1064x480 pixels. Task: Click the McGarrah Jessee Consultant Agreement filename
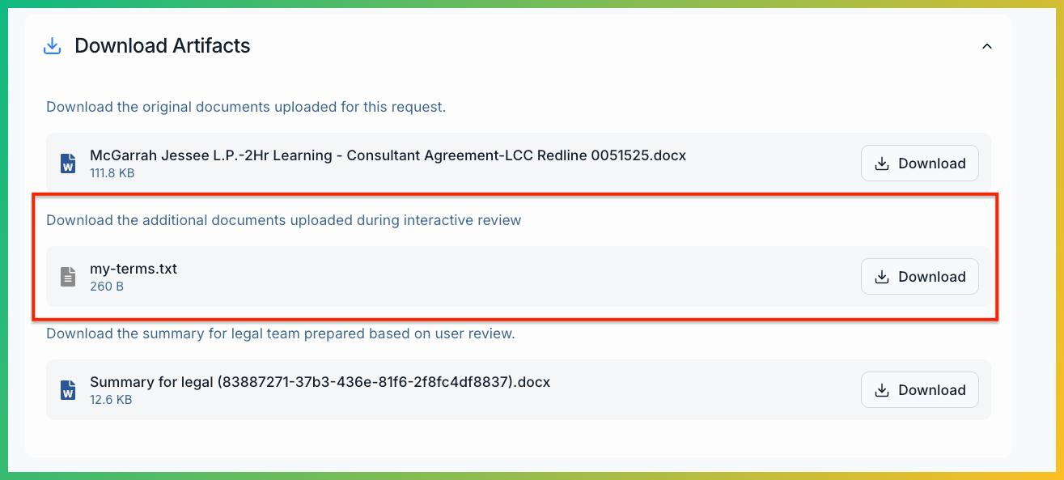click(388, 155)
